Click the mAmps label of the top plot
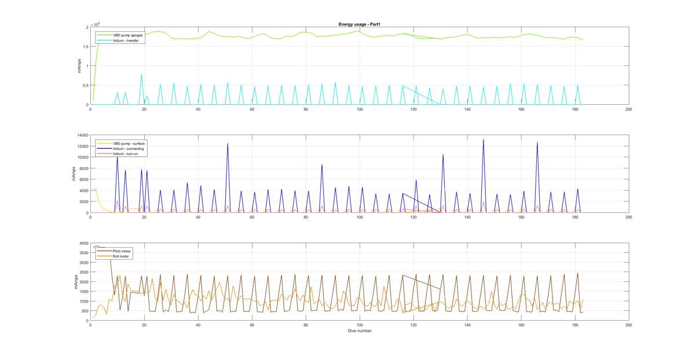The image size is (695, 360). point(79,66)
